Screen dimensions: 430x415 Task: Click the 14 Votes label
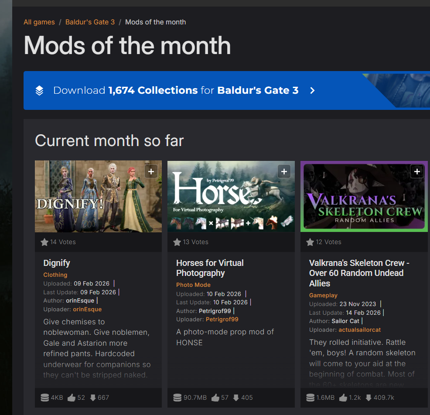click(63, 242)
